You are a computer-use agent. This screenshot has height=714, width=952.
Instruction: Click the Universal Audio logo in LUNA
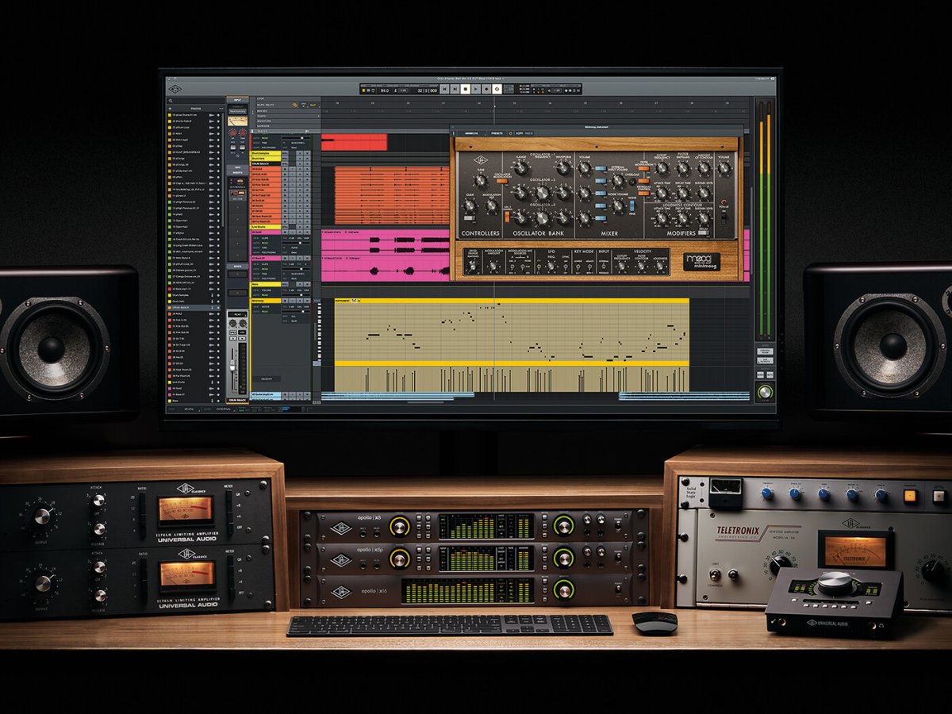175,89
